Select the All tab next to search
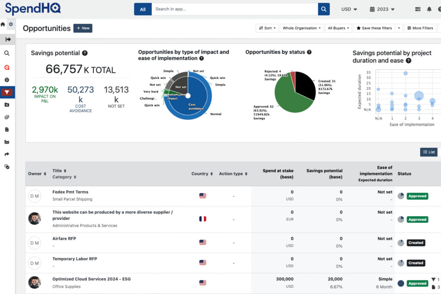 [x=143, y=9]
